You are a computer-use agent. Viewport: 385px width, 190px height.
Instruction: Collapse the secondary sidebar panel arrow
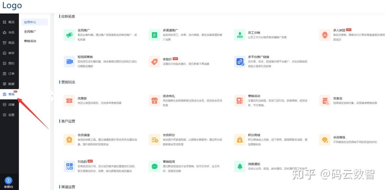(52, 96)
